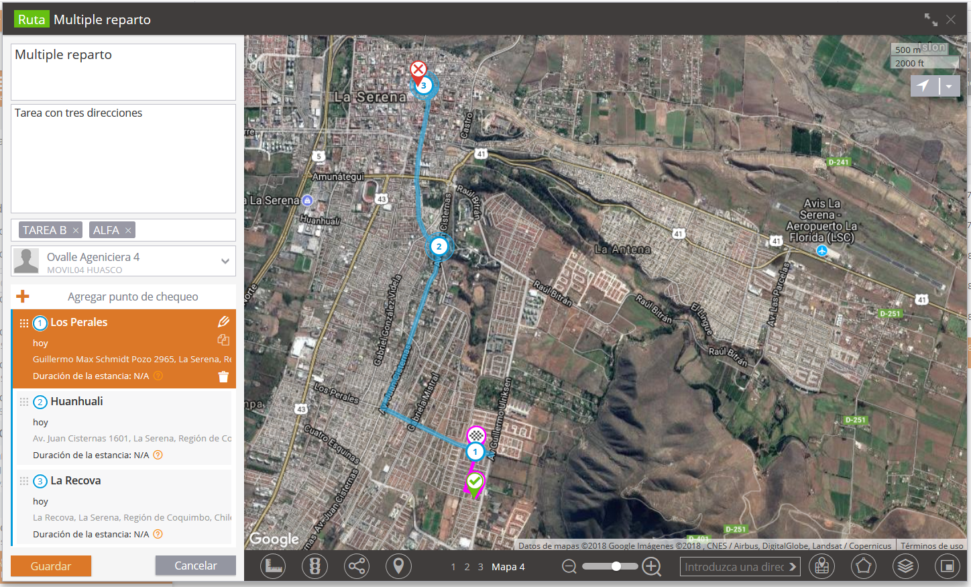The width and height of the screenshot is (971, 587).
Task: Submit the address search arrow
Action: (793, 567)
